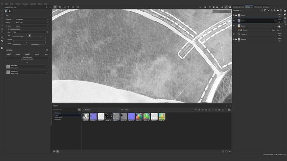287x161 pixels.
Task: Open the File menu
Action: pos(2,4)
